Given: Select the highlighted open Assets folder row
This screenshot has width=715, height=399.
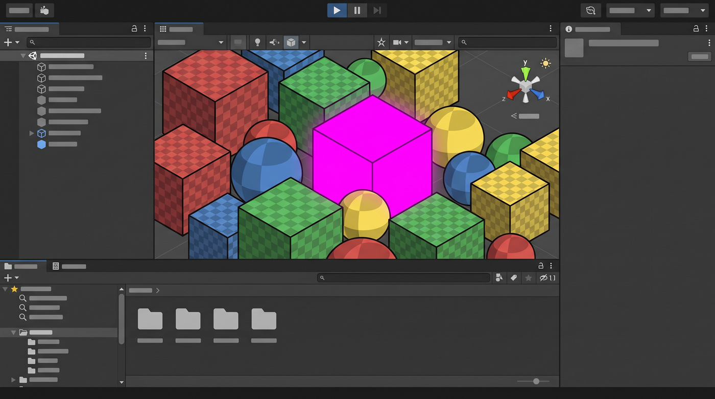Looking at the screenshot, I should [x=59, y=333].
